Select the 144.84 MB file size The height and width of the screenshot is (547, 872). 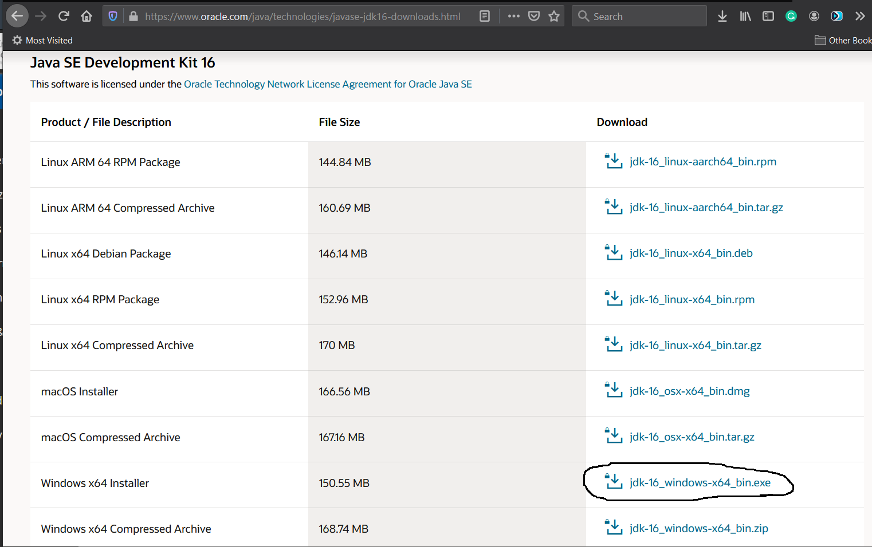345,162
